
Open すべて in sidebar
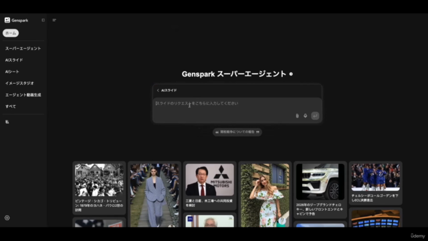(11, 106)
